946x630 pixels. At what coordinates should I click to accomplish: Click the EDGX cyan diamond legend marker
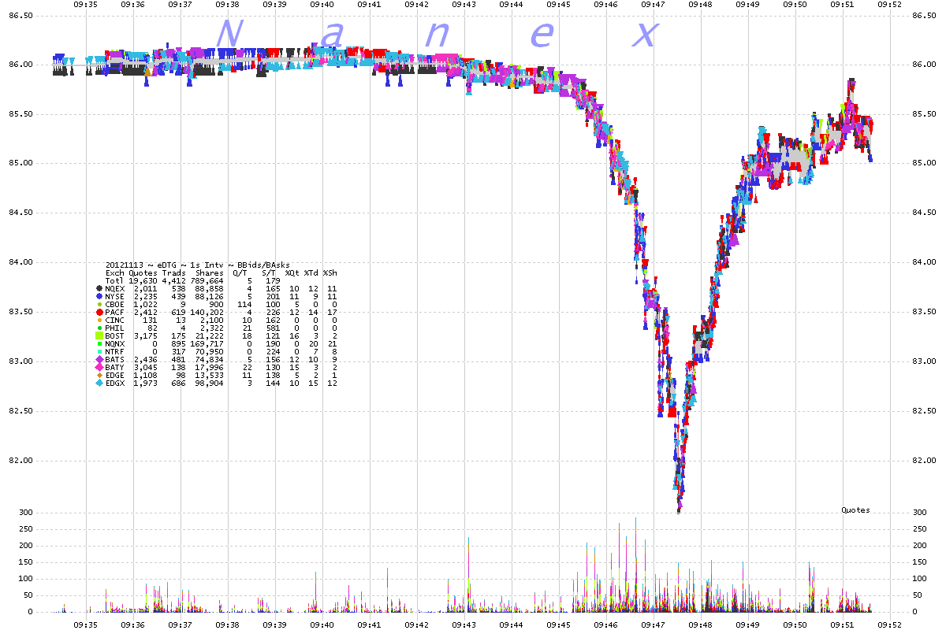click(99, 383)
